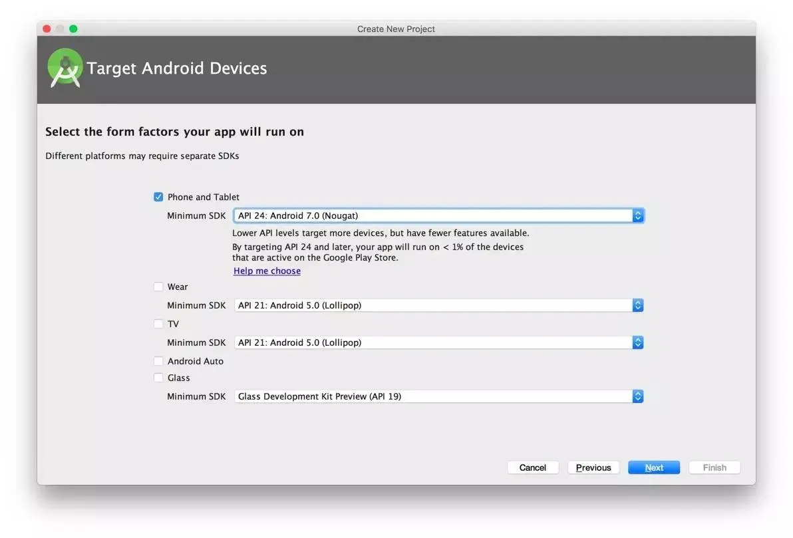Screen dimensions: 793x538
Task: Click Minimum SDK label under Glass
Action: (x=196, y=396)
